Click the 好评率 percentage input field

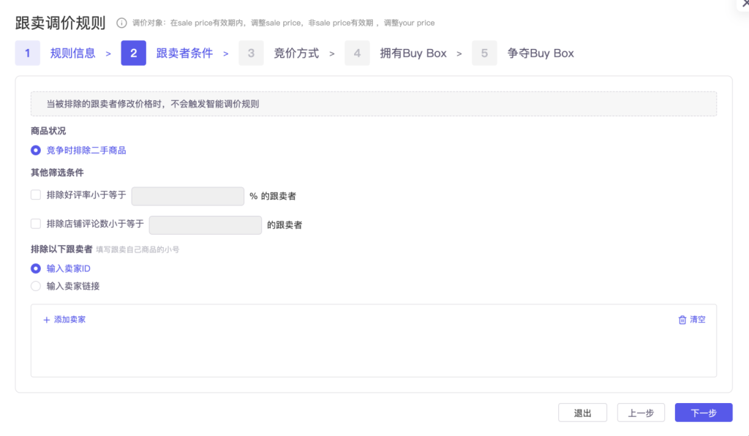[188, 196]
